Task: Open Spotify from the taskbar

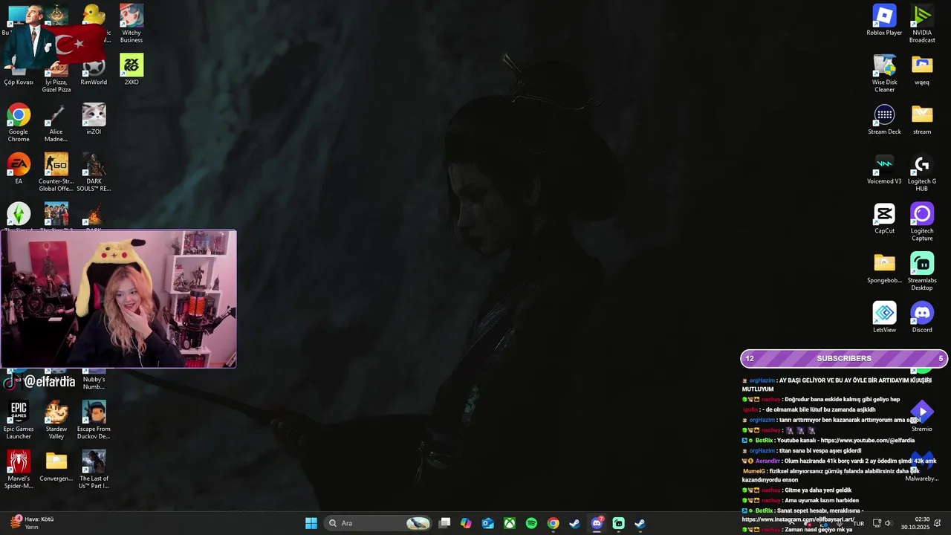Action: [531, 523]
